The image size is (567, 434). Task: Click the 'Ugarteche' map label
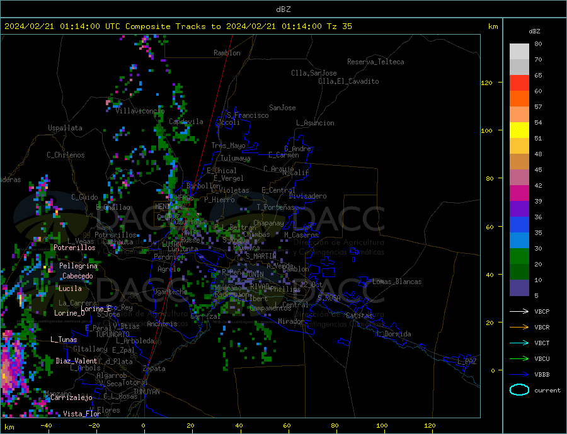pyautogui.click(x=170, y=292)
